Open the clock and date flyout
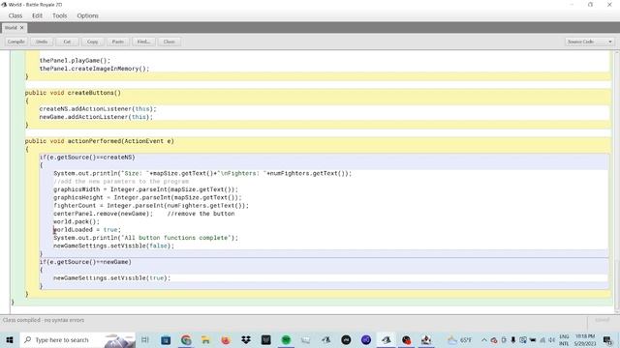The height and width of the screenshot is (348, 620). [585, 339]
